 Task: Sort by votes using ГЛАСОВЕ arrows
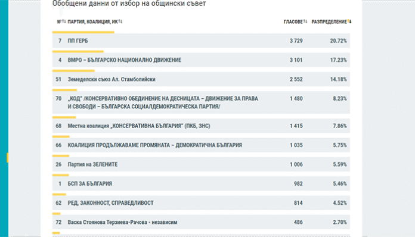(305, 21)
